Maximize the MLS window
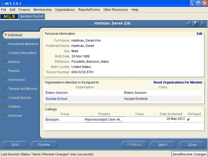 tap(199, 3)
